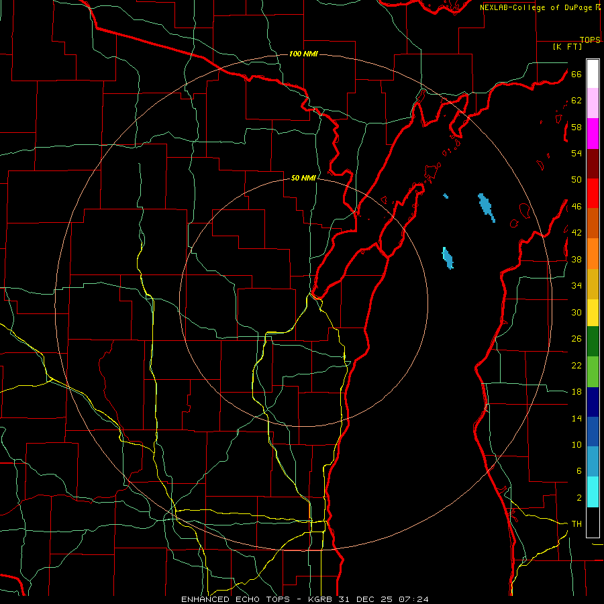Click the light pink 62 kft swatch
Image resolution: width=604 pixels, height=604 pixels.
point(593,103)
